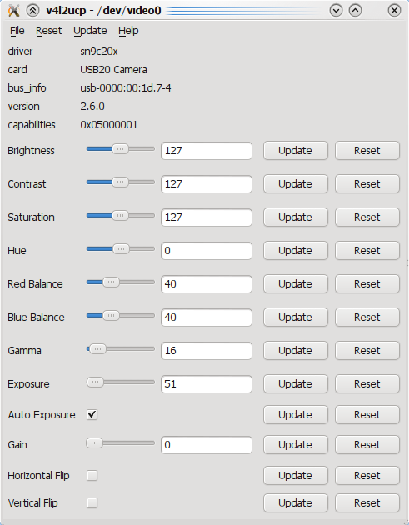Click Reset button for Gamma
The image size is (409, 525).
[x=367, y=351]
